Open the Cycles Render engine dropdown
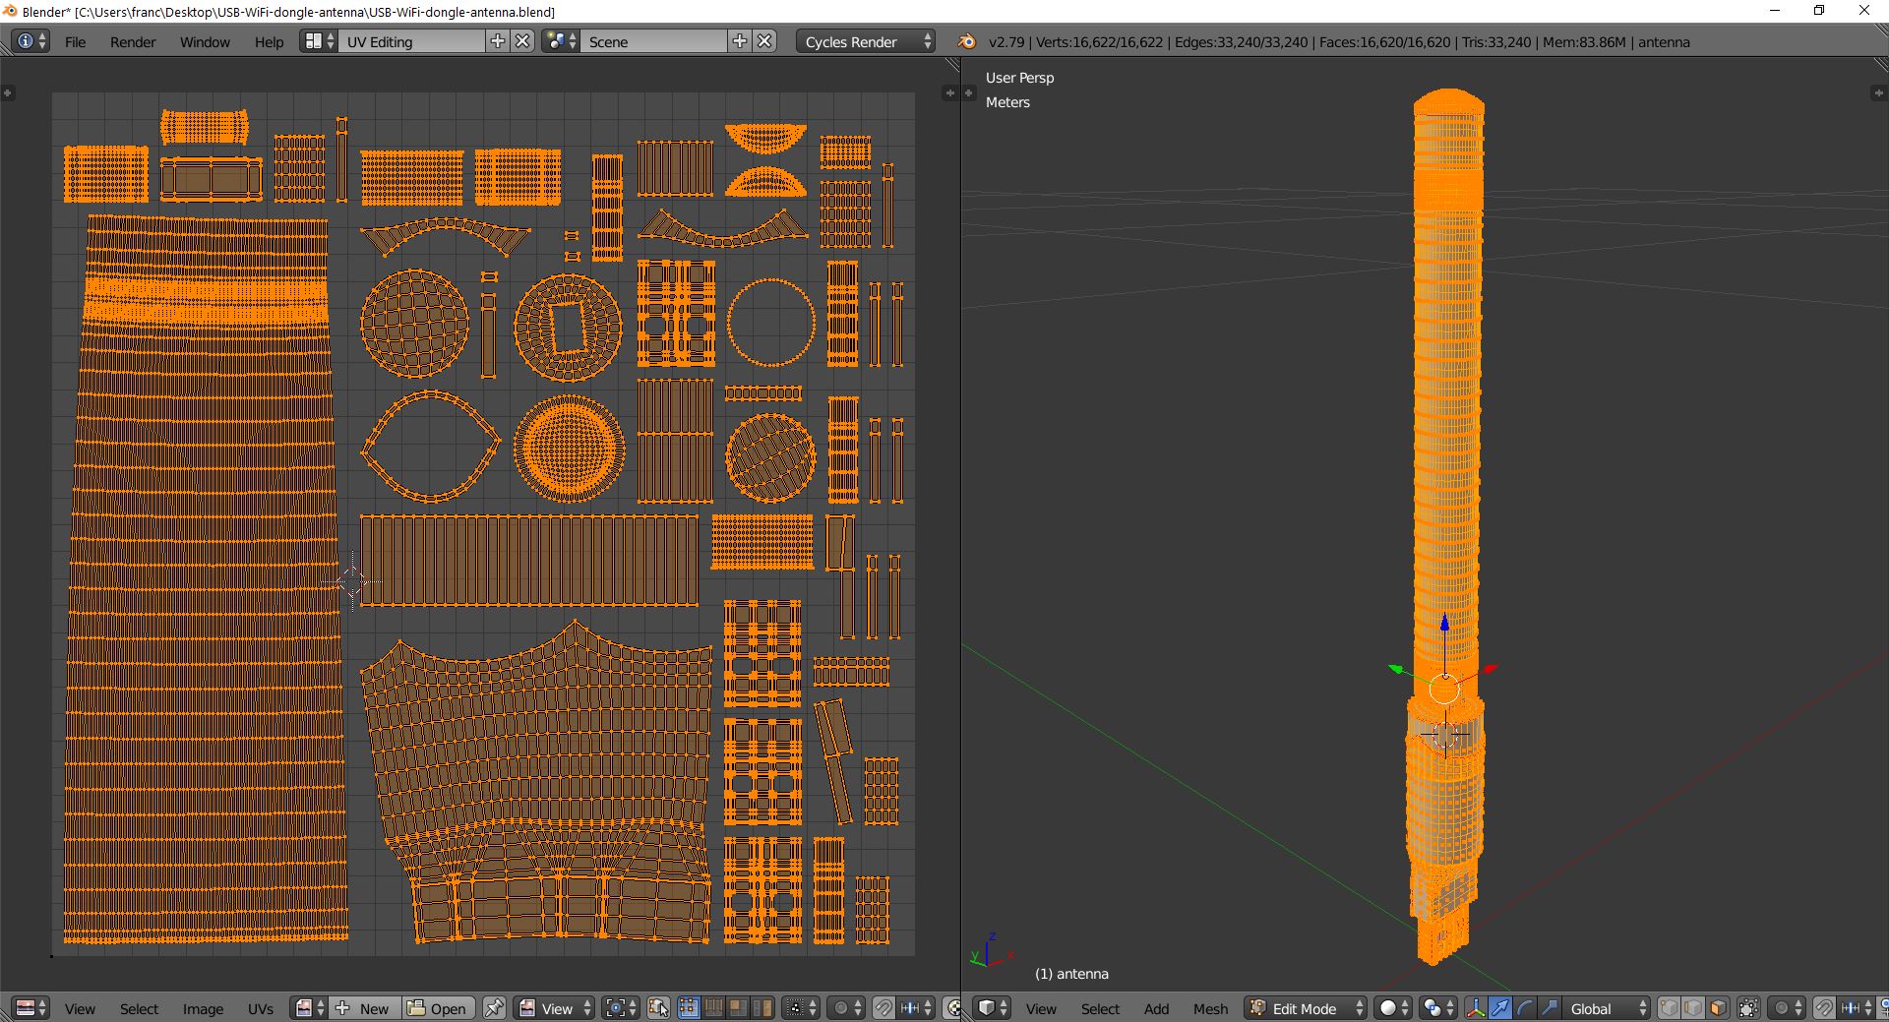 pos(866,41)
